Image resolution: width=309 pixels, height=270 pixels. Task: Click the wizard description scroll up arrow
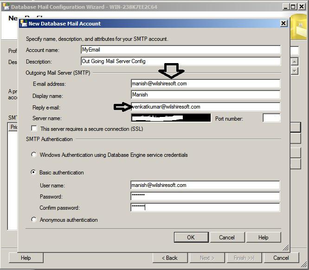pyautogui.click(x=295, y=62)
